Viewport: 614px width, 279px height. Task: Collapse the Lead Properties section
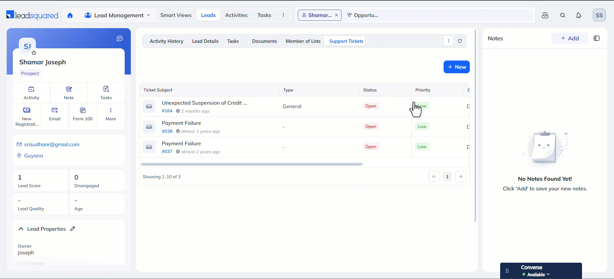(21, 229)
